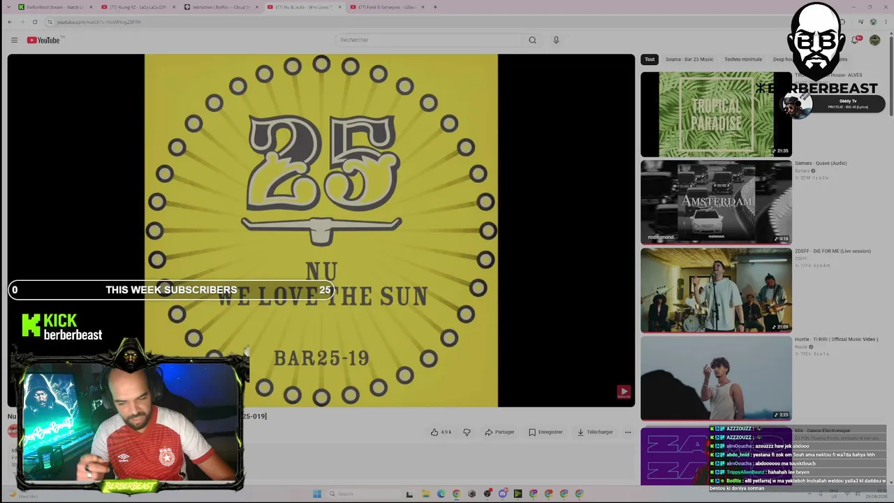Open the Tropical Paradise video thumbnail
The image size is (894, 503).
(x=716, y=114)
